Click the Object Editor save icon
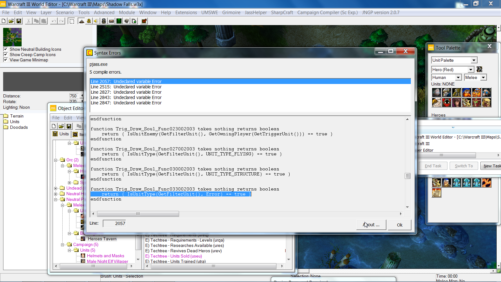Viewport: 501px width, 282px height. pyautogui.click(x=69, y=126)
